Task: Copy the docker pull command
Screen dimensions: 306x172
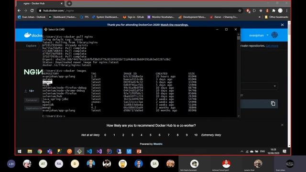Action: [273, 104]
